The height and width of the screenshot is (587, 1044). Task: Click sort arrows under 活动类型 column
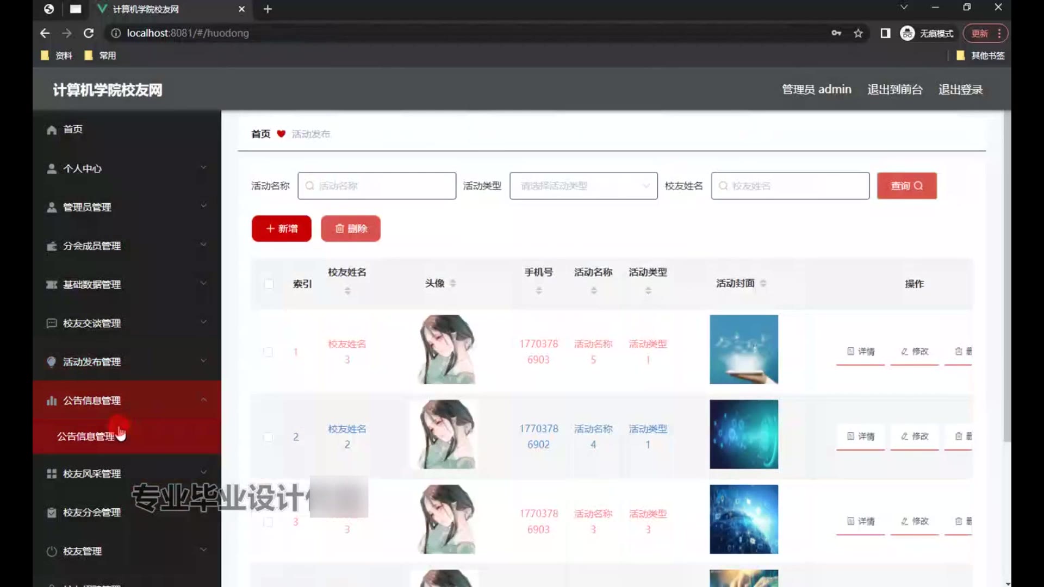(x=648, y=291)
